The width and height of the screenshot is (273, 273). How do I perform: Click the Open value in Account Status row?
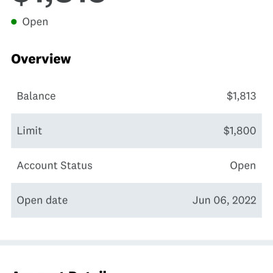[x=243, y=166]
